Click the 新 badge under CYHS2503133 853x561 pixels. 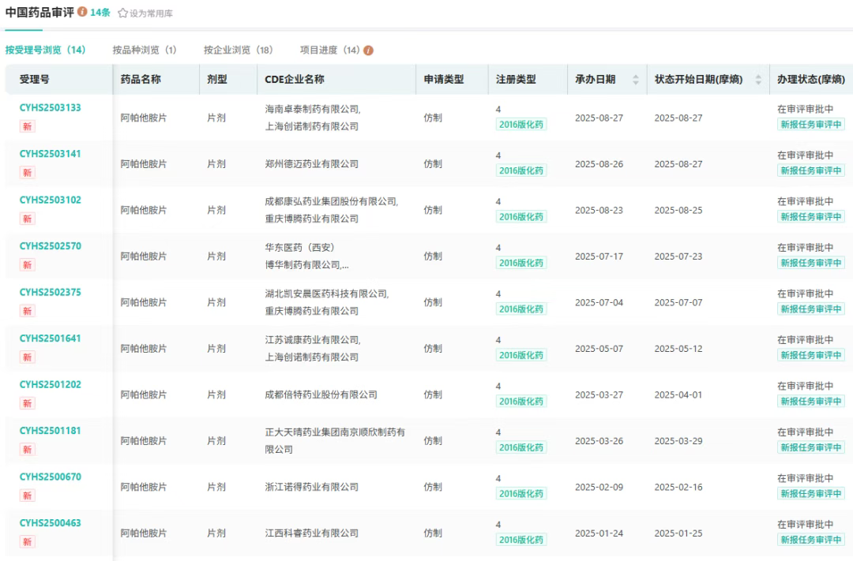28,126
